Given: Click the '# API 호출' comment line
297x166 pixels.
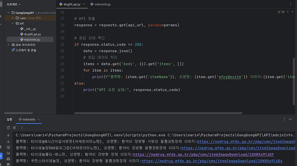Looking at the screenshot, I should click(85, 19).
